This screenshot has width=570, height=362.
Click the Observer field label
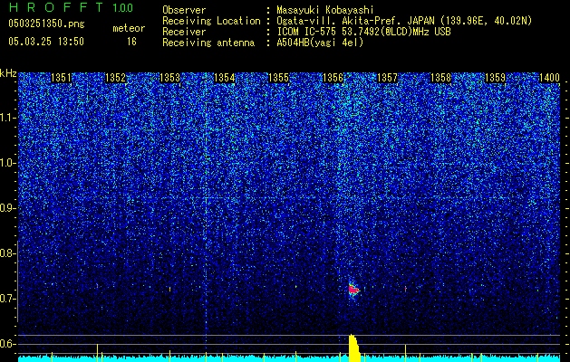(x=184, y=10)
